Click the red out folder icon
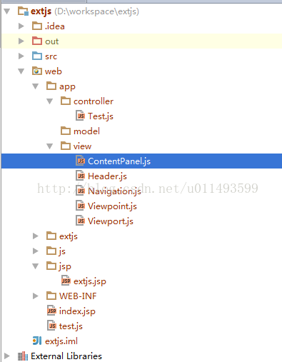 coord(37,41)
